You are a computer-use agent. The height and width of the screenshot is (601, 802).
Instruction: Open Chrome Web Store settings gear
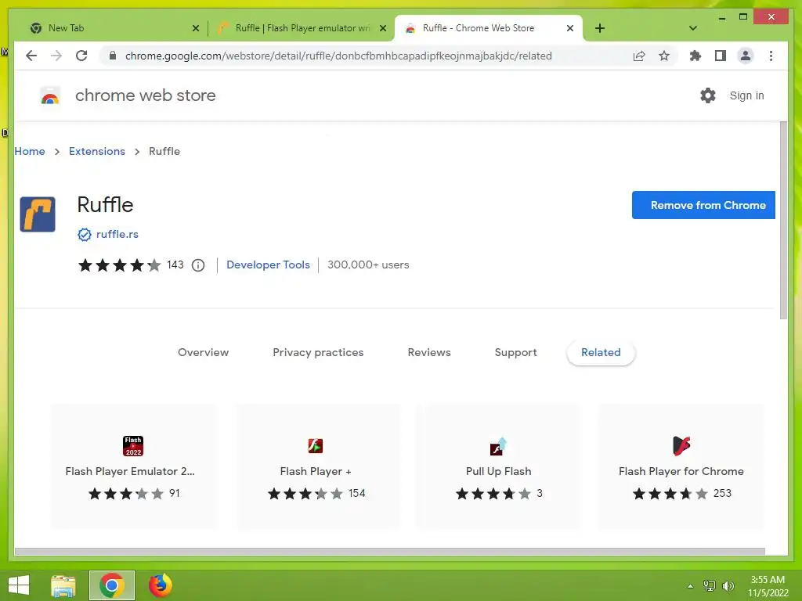click(x=708, y=95)
